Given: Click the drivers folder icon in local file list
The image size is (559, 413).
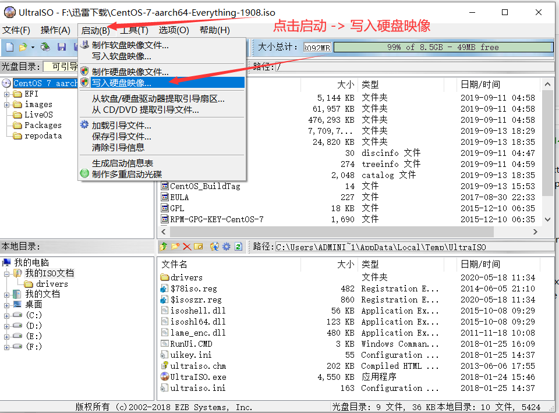Looking at the screenshot, I should pos(165,277).
